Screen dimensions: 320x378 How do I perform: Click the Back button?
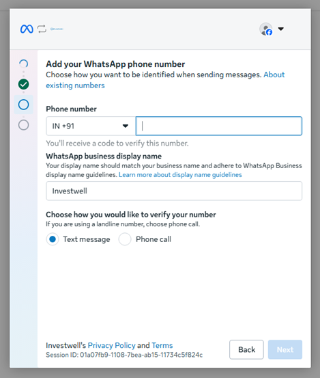pos(246,349)
